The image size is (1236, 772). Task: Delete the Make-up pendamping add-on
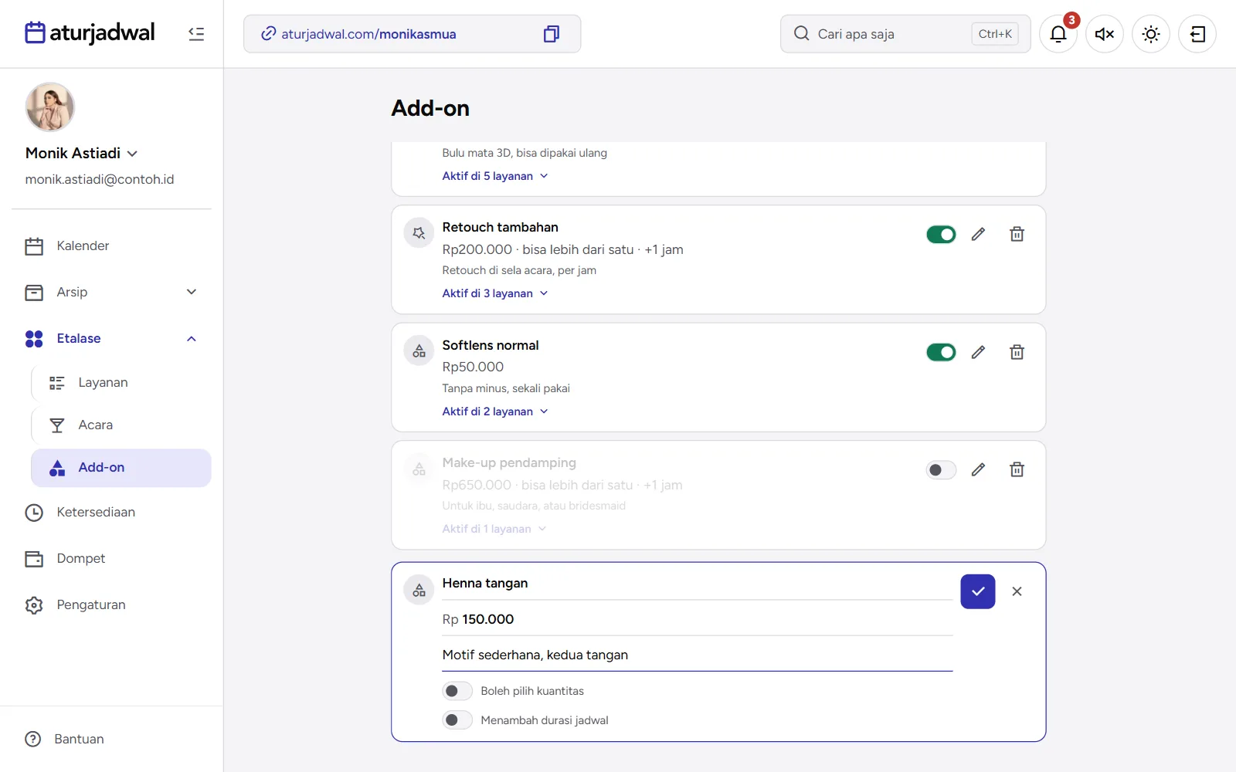[x=1017, y=469]
